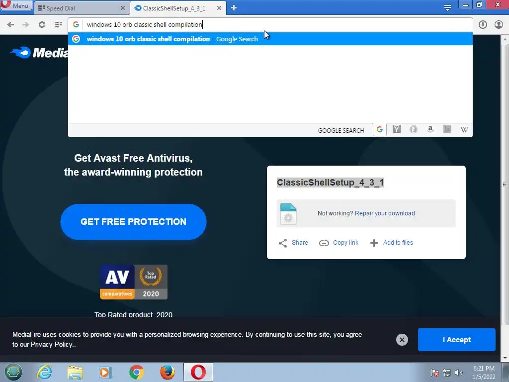509x382 pixels.
Task: Click Add to files
Action: (392, 243)
